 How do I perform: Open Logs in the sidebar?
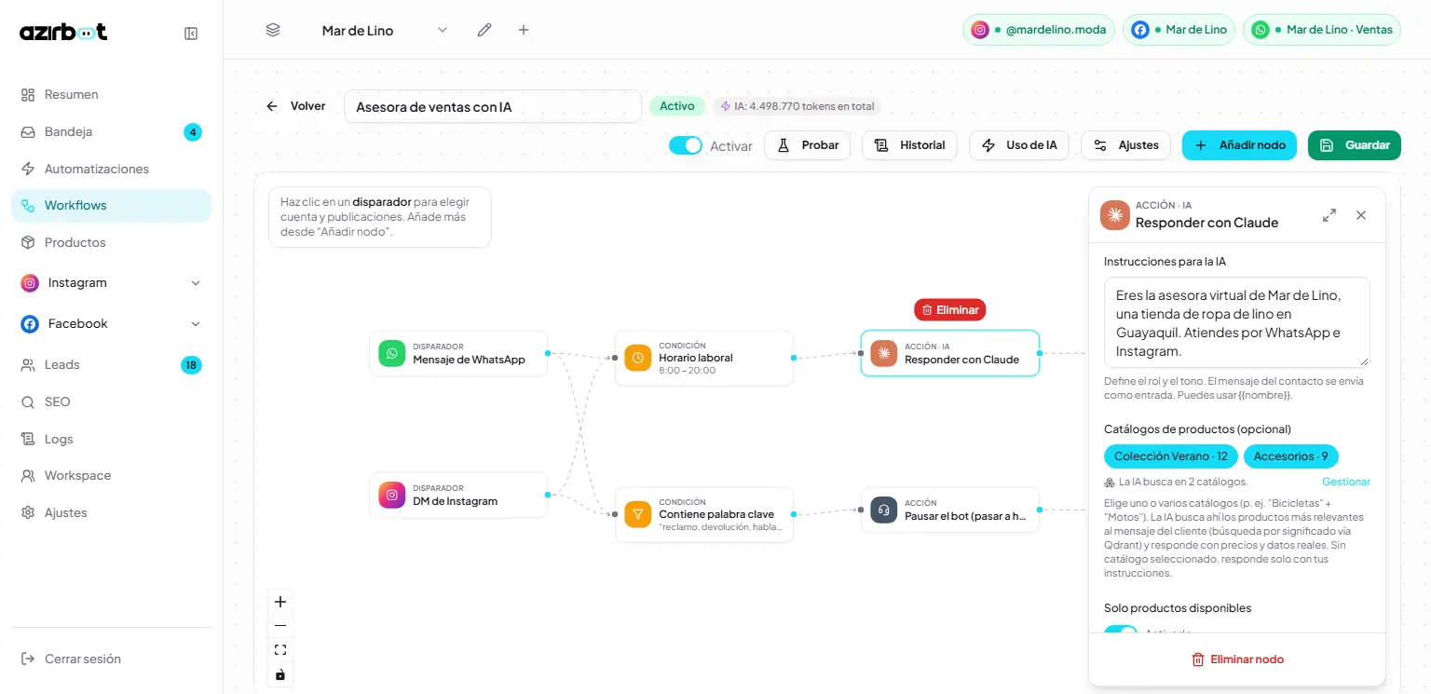112,440
